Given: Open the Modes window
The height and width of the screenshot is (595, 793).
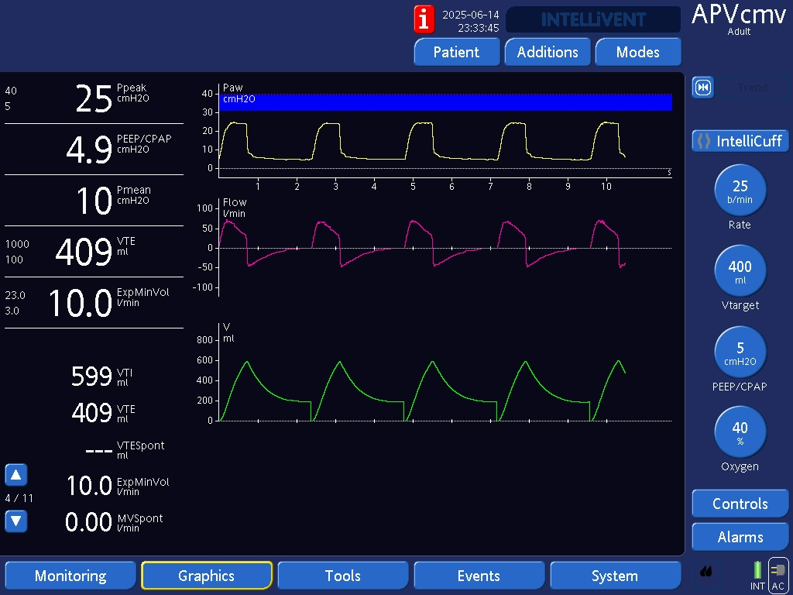Looking at the screenshot, I should [x=637, y=52].
